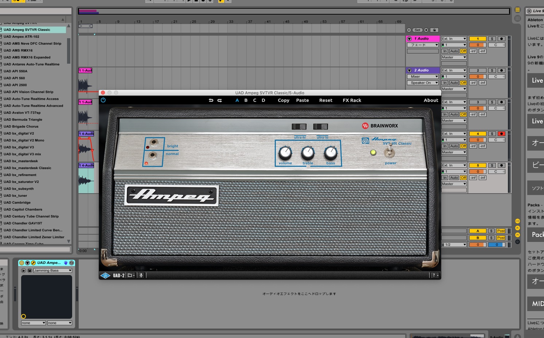This screenshot has width=544, height=338.
Task: Click the save preset disk icon
Action: click(x=30, y=271)
